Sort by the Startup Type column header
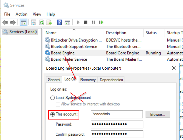Image resolution: width=183 pixels, height=140 pixels. 174,33
